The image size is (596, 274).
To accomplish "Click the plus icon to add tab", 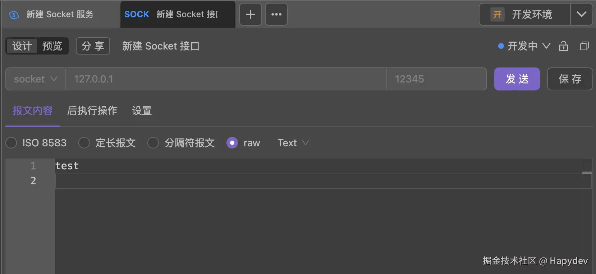I will coord(251,14).
